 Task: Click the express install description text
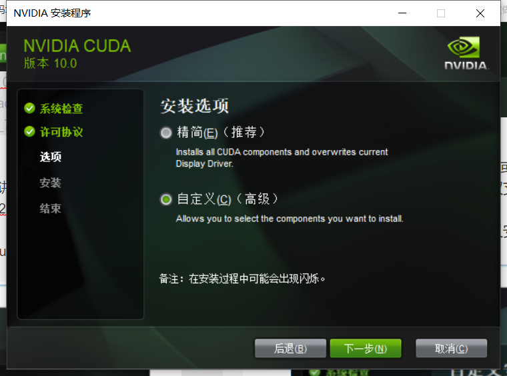282,157
